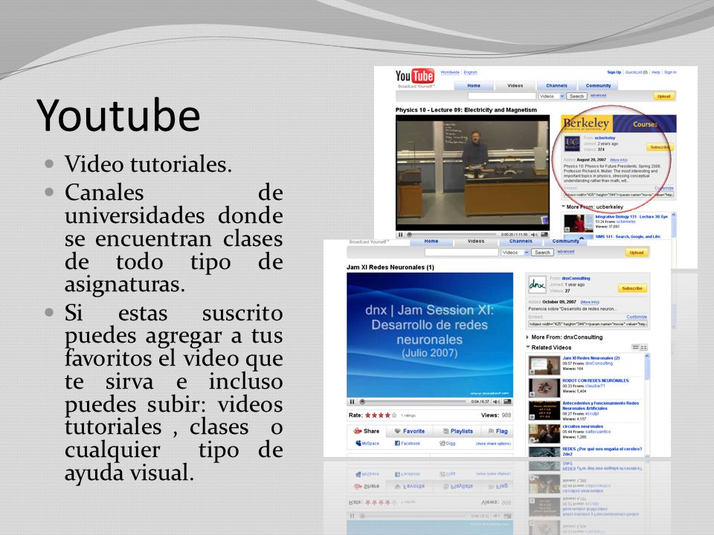Click the search box on the Physics 10 page
The width and height of the screenshot is (714, 535).
point(502,97)
